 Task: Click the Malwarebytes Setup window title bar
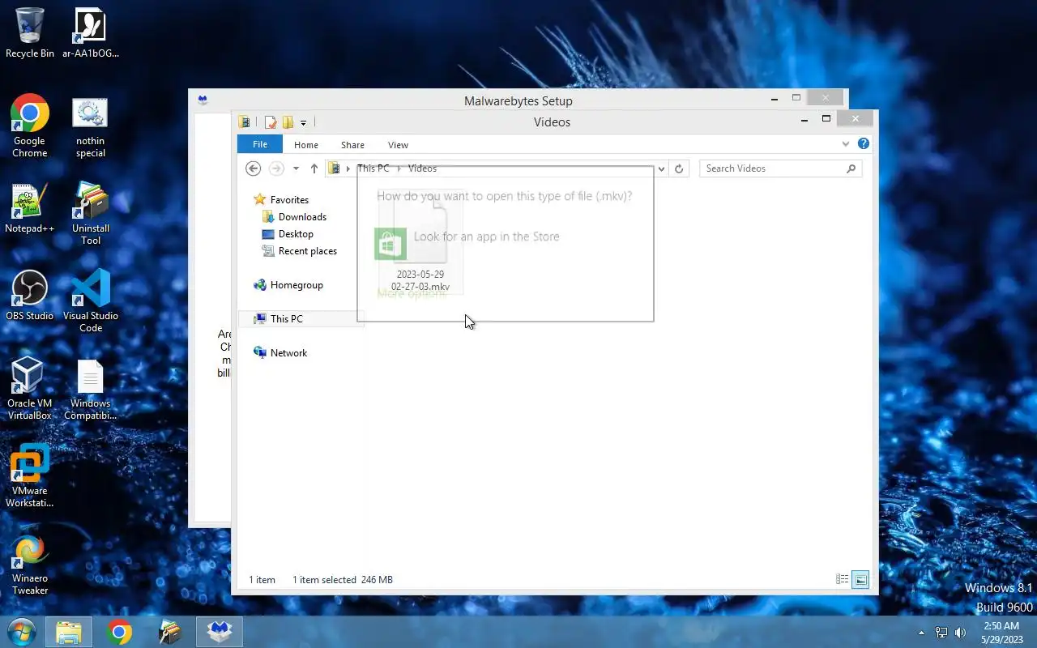point(518,99)
